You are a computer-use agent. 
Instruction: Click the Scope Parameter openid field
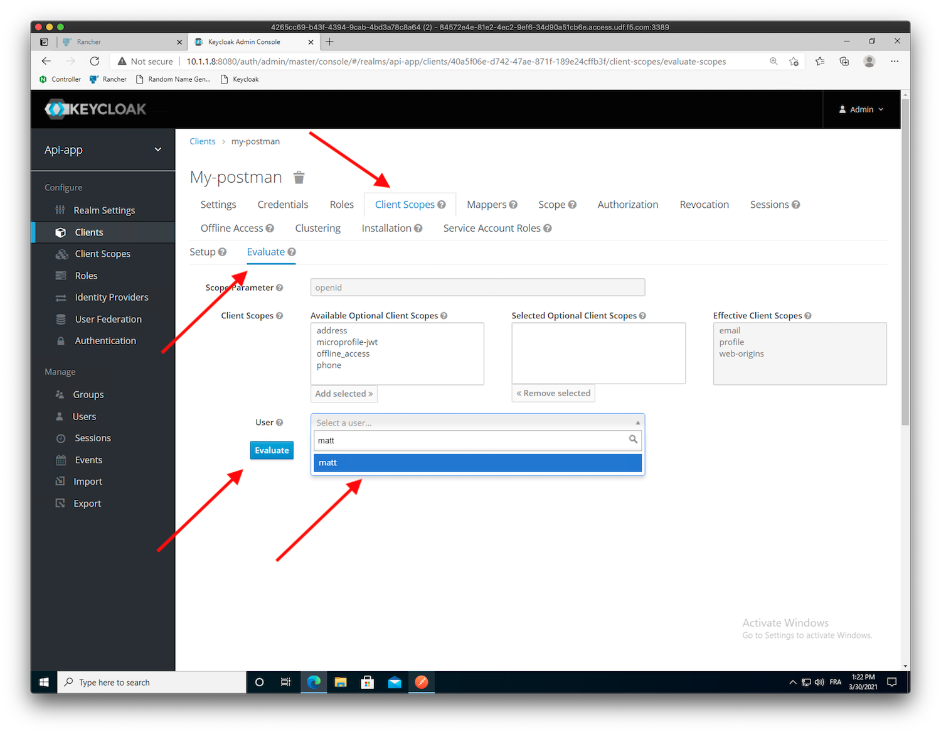[x=477, y=288]
